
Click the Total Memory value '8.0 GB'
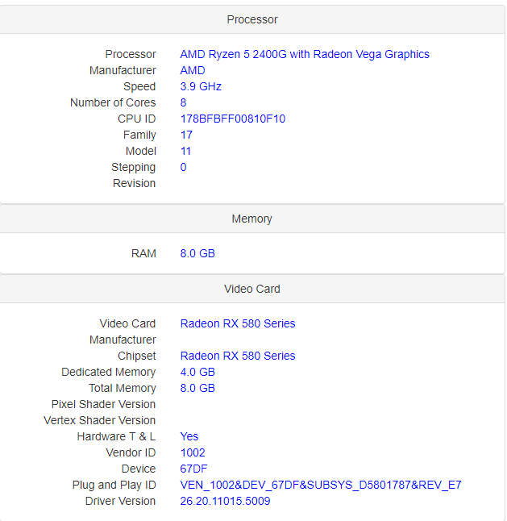point(197,388)
